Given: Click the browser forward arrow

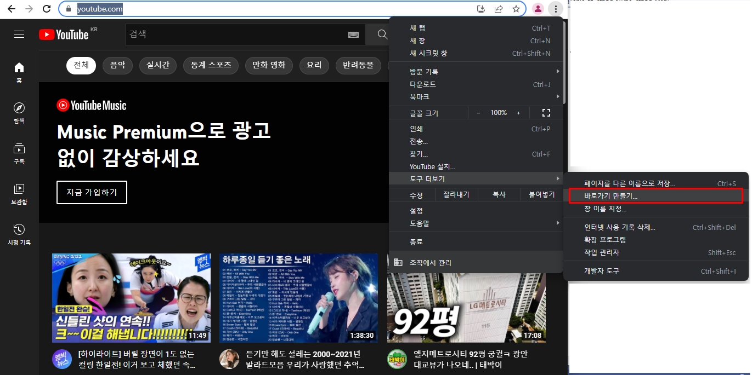Looking at the screenshot, I should [29, 9].
